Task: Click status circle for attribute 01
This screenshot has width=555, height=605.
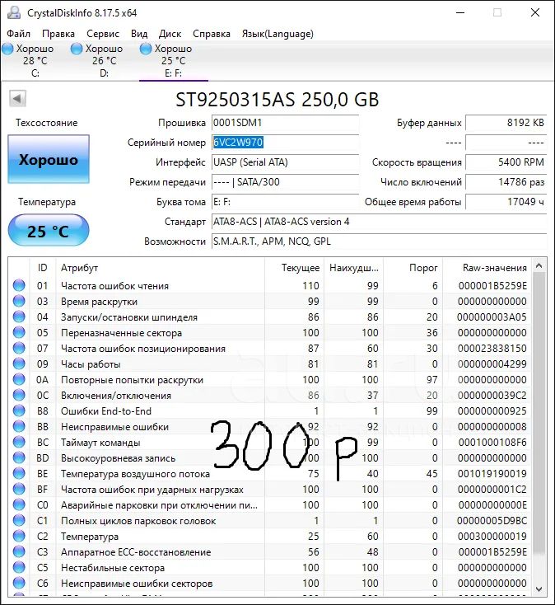Action: click(19, 285)
